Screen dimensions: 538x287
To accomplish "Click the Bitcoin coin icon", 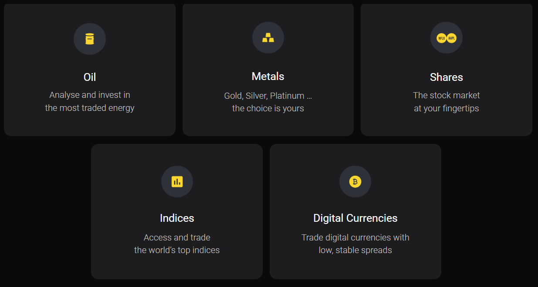I will coord(355,182).
